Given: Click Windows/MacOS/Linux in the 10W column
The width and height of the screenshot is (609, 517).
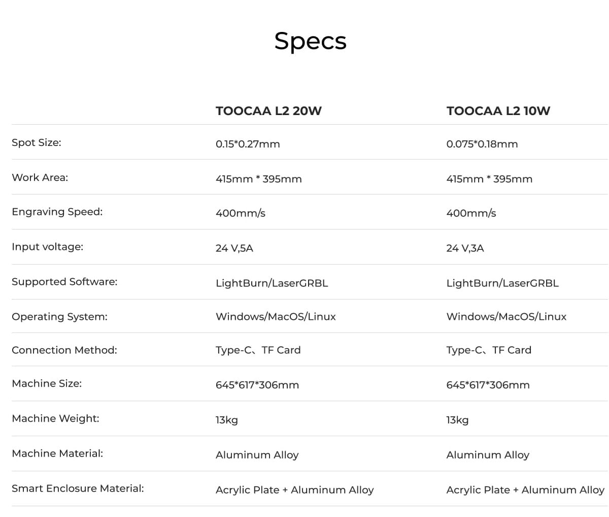Looking at the screenshot, I should click(506, 317).
